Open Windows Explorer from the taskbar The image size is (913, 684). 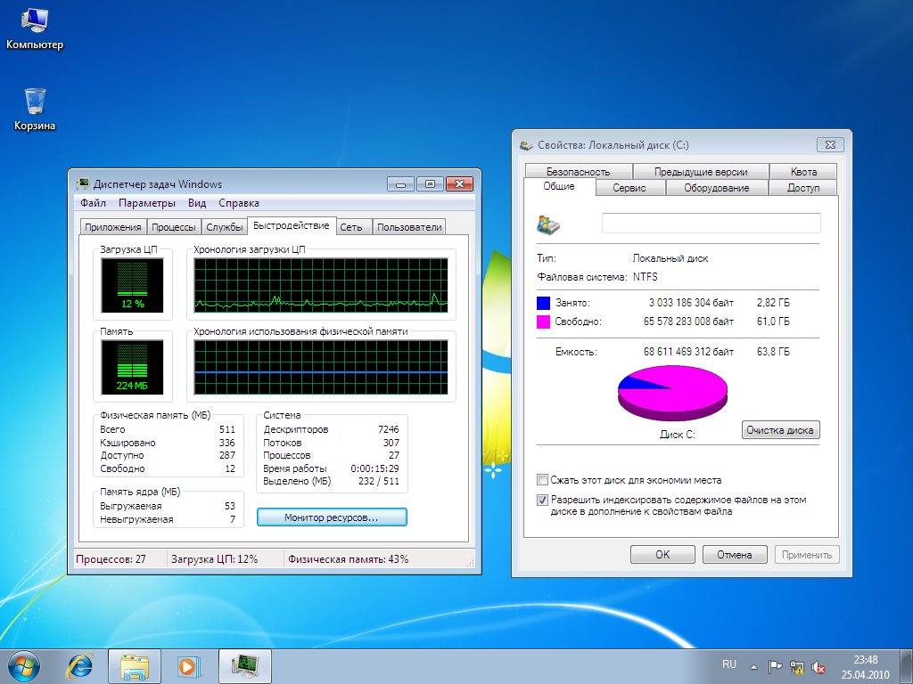point(135,664)
